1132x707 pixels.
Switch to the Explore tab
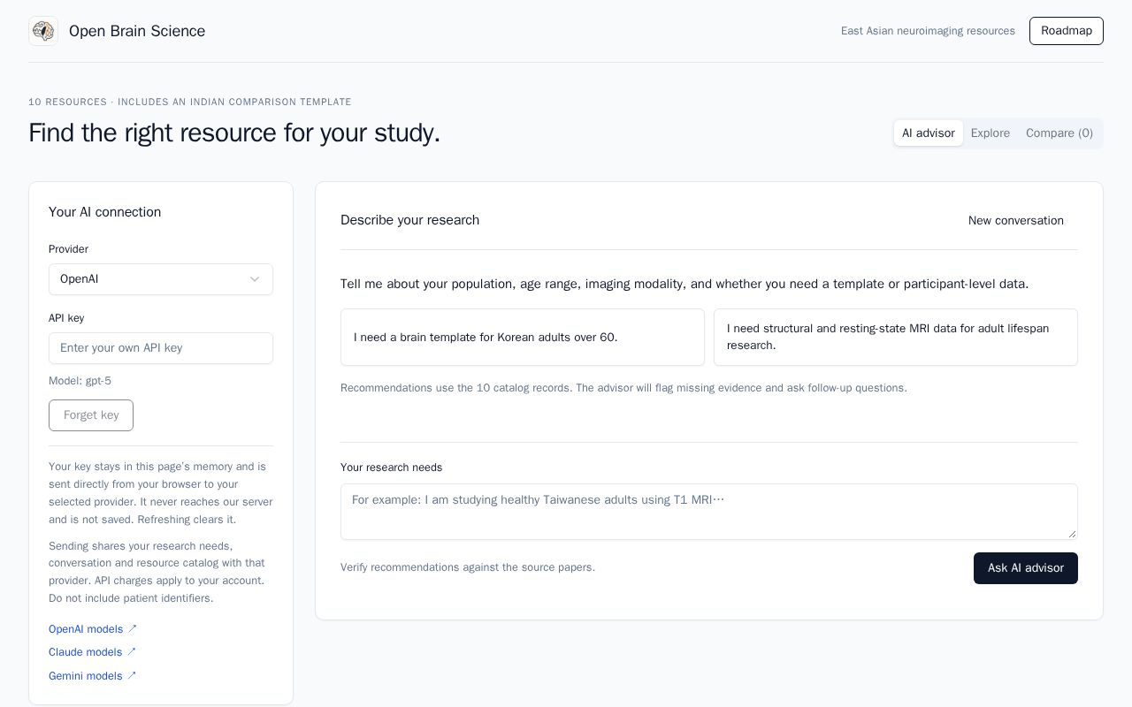coord(990,133)
